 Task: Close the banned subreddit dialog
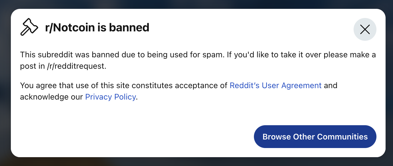[x=365, y=29]
